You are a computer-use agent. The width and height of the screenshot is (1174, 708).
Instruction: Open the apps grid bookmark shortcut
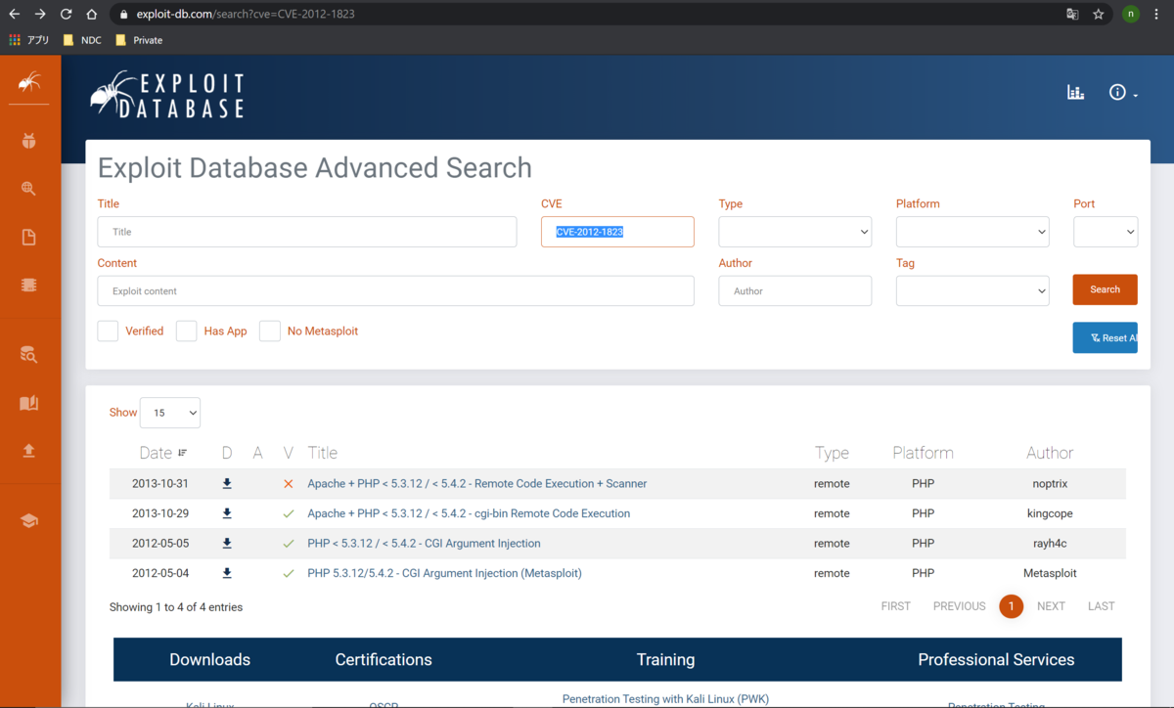point(29,40)
